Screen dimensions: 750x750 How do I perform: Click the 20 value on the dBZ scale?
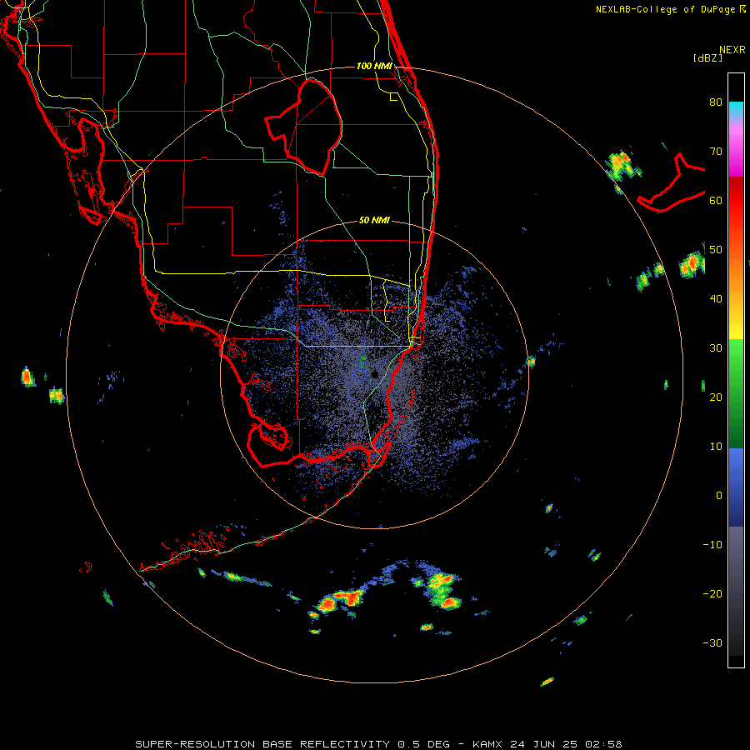coord(716,397)
